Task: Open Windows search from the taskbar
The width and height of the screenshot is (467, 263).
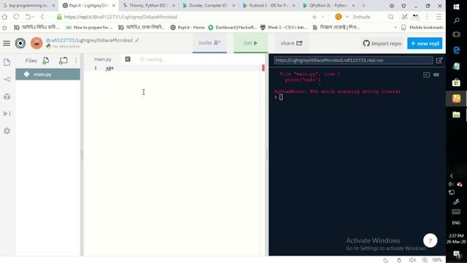Action: [x=456, y=20]
